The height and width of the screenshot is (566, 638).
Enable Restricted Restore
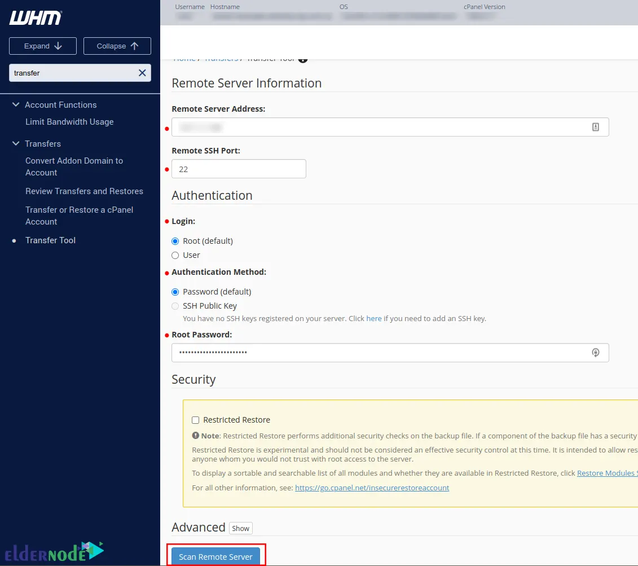pyautogui.click(x=195, y=419)
